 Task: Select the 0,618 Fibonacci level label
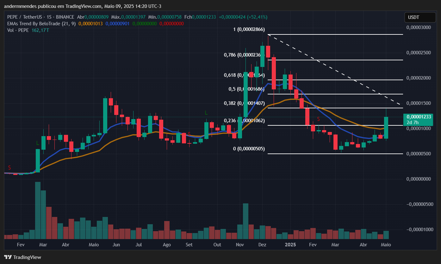244,75
